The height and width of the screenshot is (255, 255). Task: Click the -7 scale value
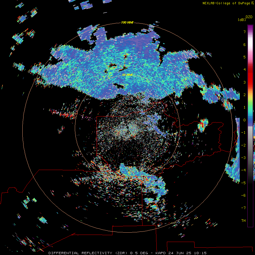click(243, 208)
